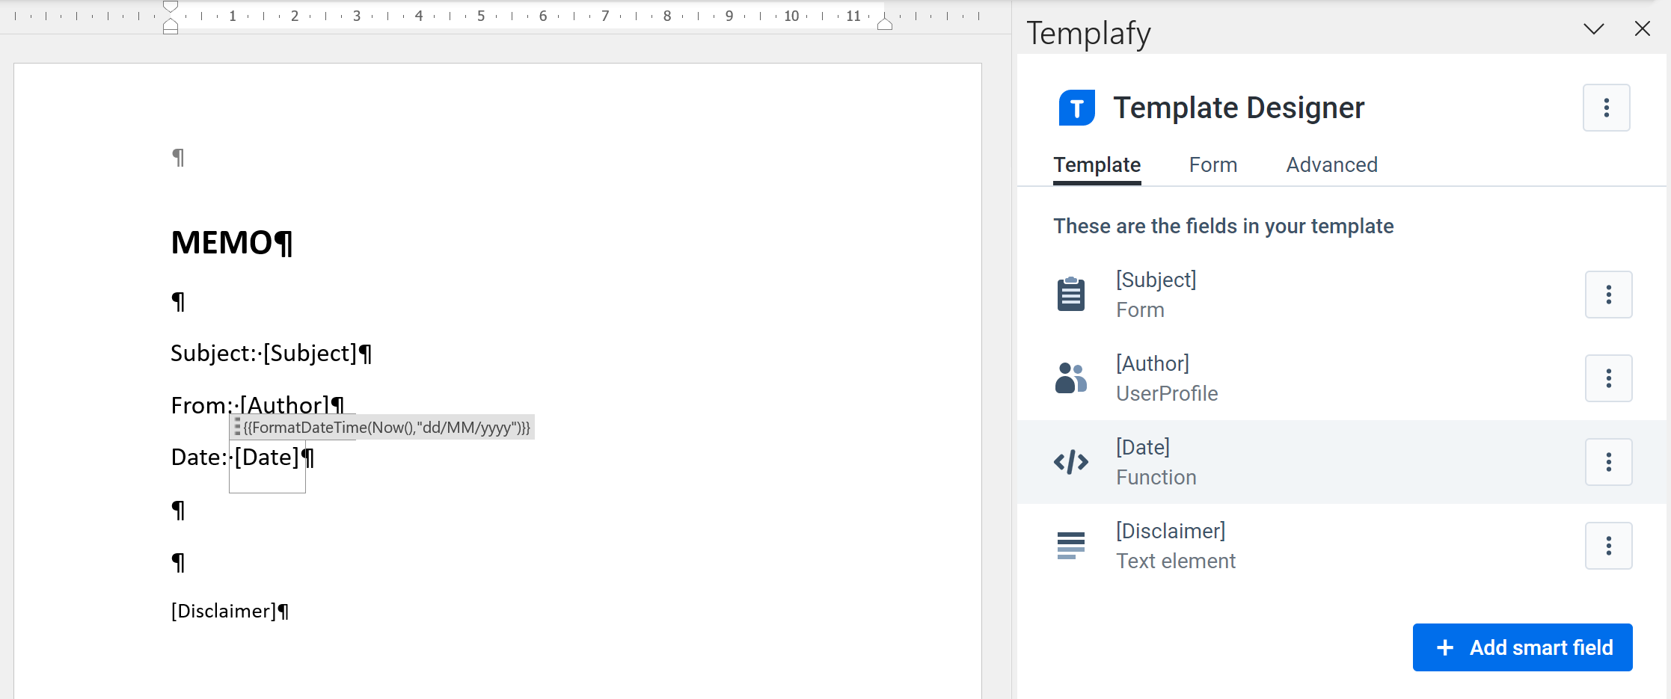The image size is (1671, 699).
Task: Select the clipboard icon for the Subject field
Action: click(1070, 293)
